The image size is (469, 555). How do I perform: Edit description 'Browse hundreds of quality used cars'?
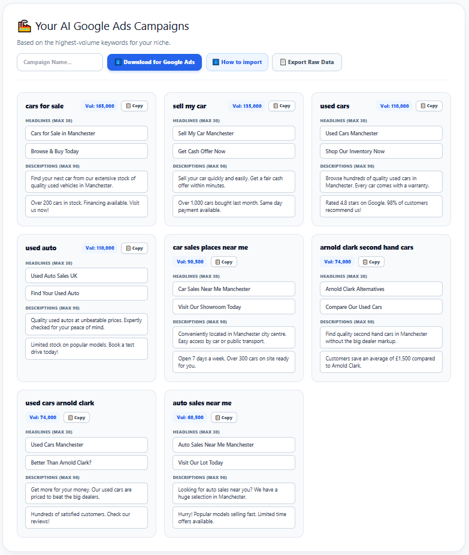click(x=381, y=182)
